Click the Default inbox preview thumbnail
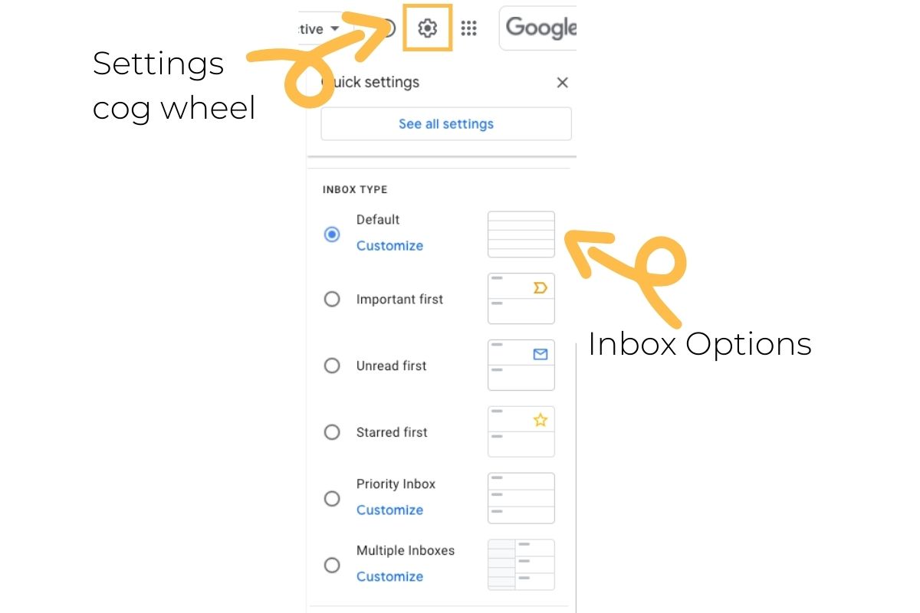The width and height of the screenshot is (920, 613). tap(521, 234)
